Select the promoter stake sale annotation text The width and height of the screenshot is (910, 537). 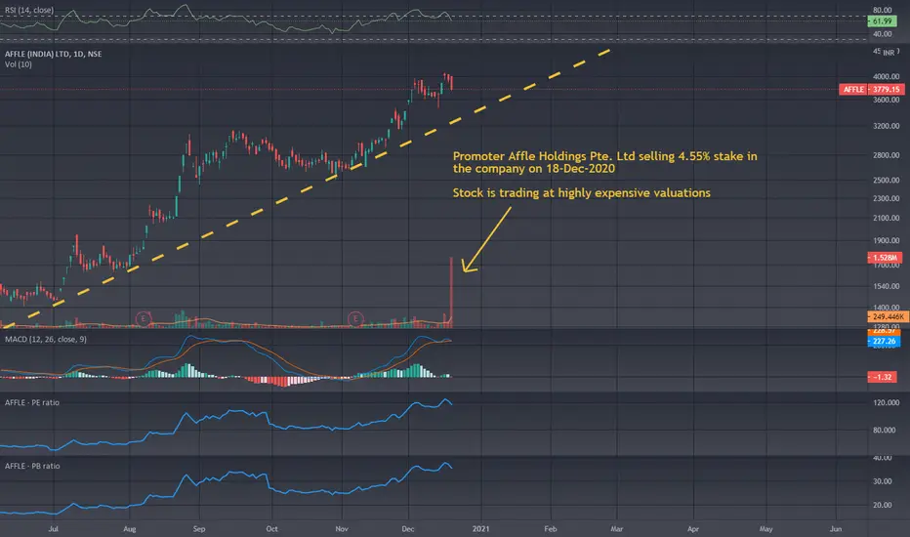point(604,162)
